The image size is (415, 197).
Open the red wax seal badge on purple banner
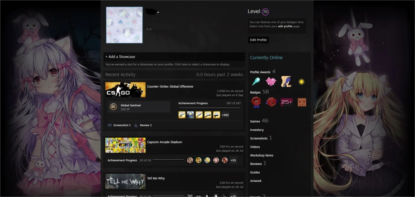click(x=271, y=102)
